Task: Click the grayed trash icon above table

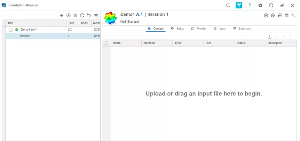Action: 291,36
